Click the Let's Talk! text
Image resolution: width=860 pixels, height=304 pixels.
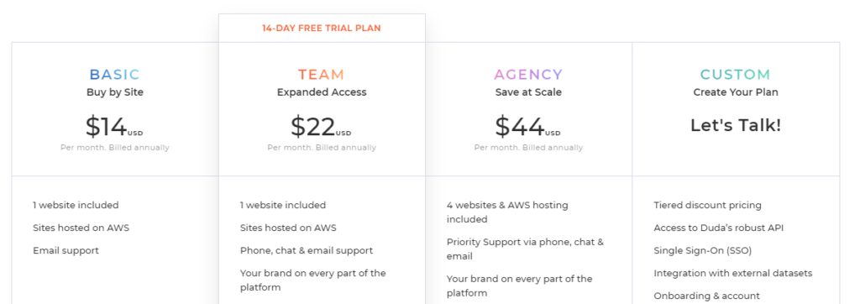(x=736, y=125)
